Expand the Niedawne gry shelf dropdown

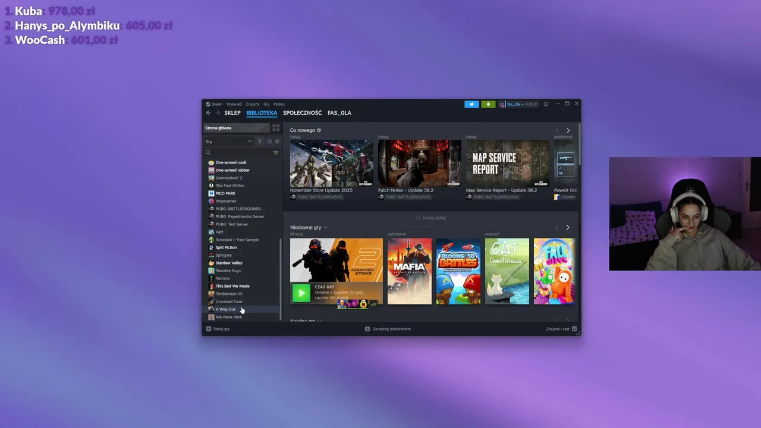pos(325,228)
